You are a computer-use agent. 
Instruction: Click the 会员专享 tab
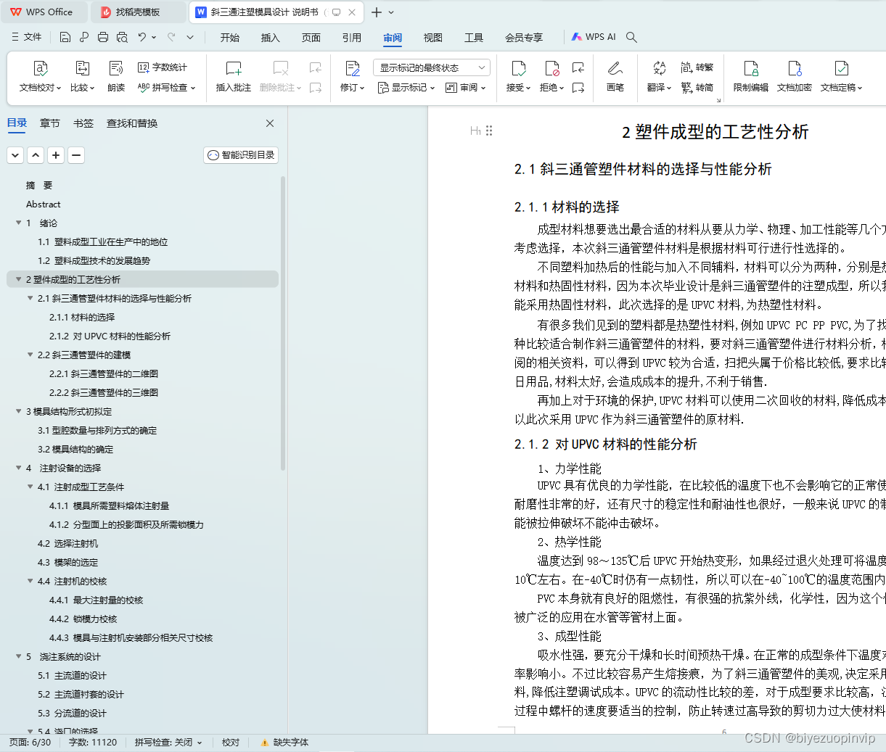[x=524, y=38]
